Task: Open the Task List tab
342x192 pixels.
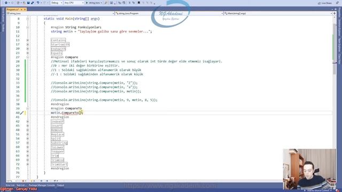Action: pyautogui.click(x=21, y=185)
